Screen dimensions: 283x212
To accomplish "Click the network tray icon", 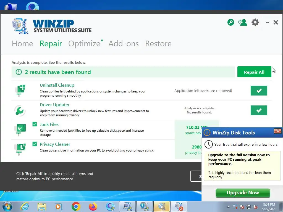I will [248, 207].
